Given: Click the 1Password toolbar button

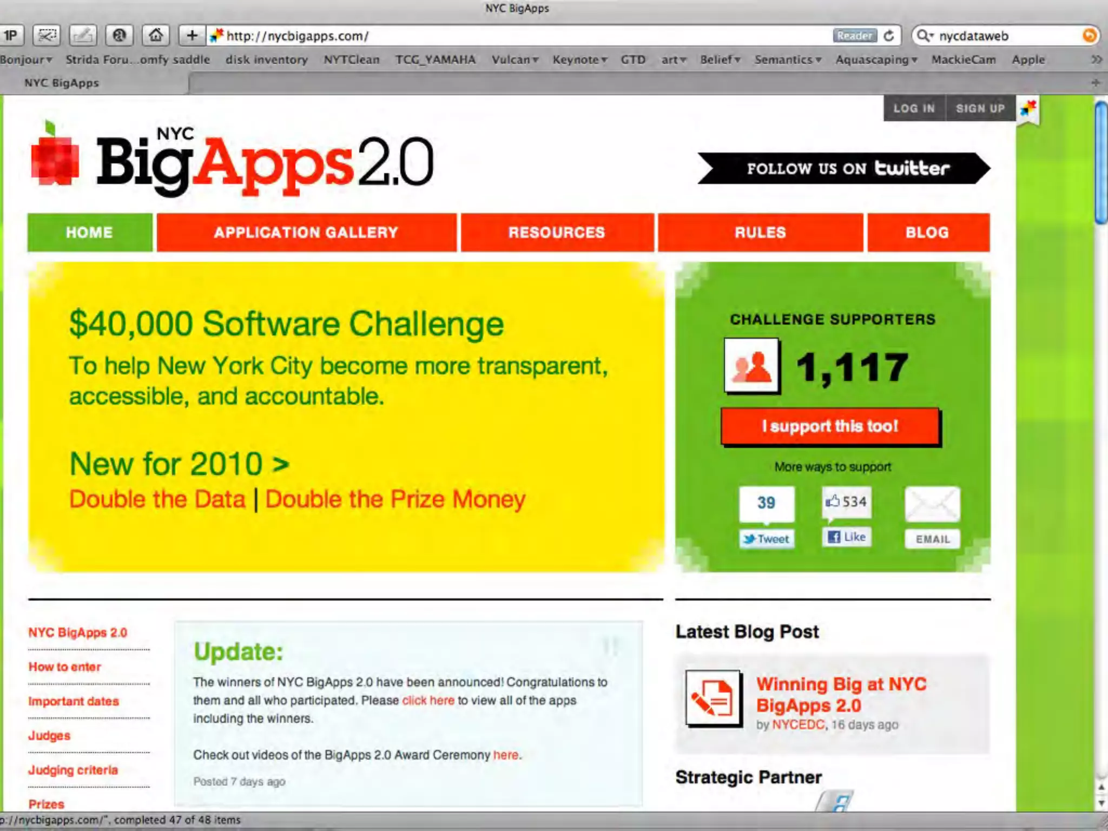Looking at the screenshot, I should click(x=11, y=36).
